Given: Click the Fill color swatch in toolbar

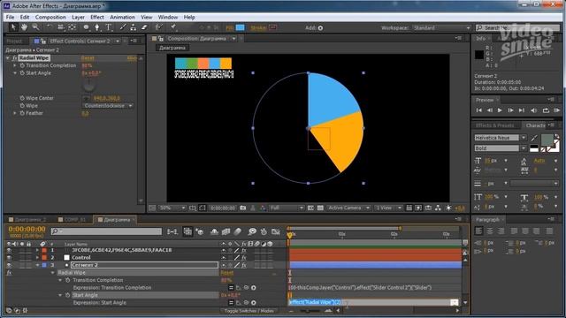Looking at the screenshot, I should [x=240, y=27].
